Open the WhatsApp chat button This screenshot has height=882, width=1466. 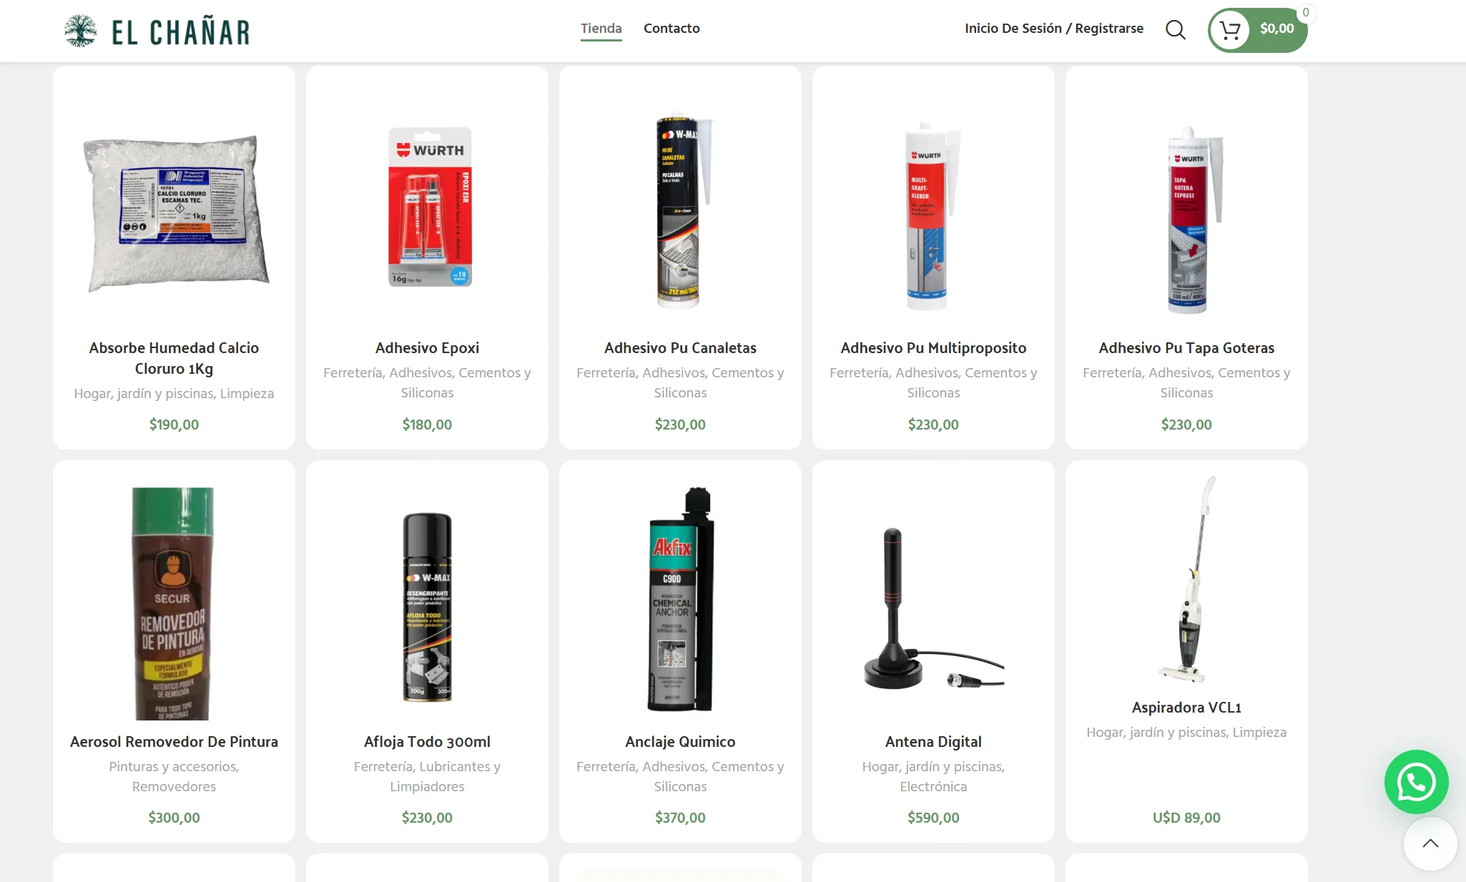[x=1416, y=781]
